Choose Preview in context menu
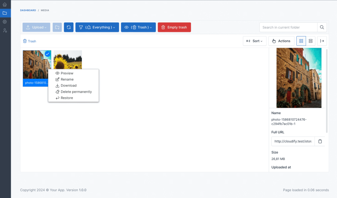The width and height of the screenshot is (337, 198). [74, 73]
